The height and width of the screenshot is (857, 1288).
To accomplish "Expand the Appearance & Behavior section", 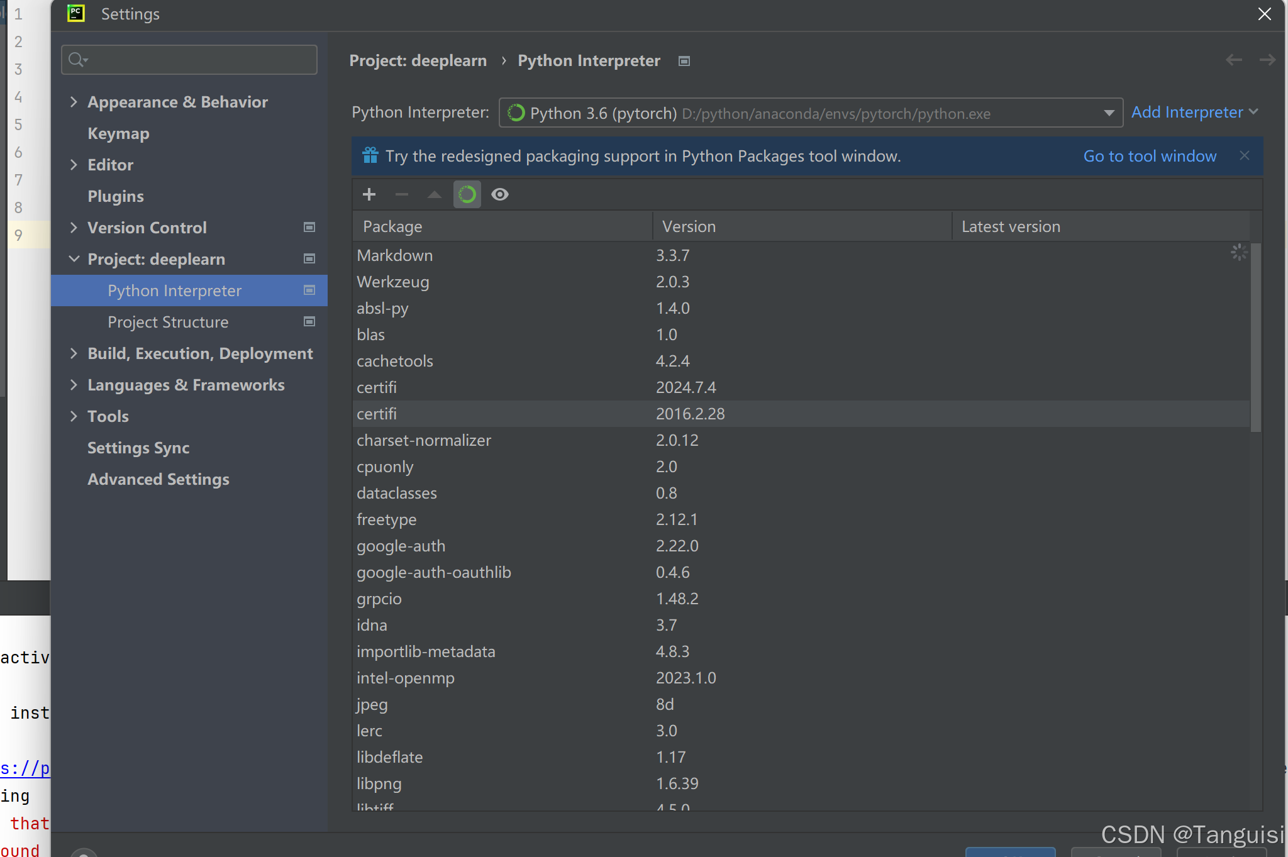I will point(74,102).
